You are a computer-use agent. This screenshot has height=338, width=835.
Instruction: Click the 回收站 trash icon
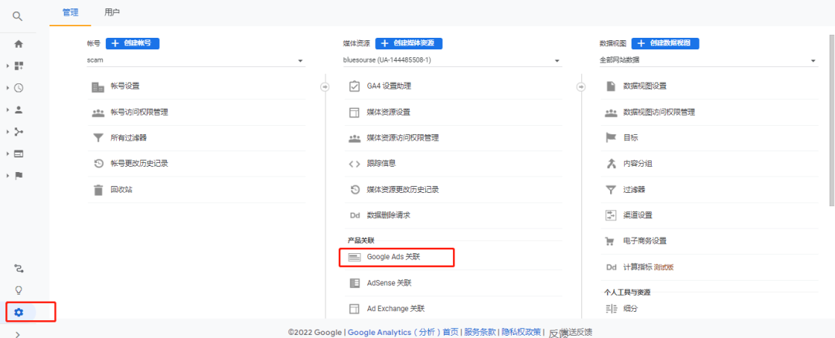(x=98, y=190)
